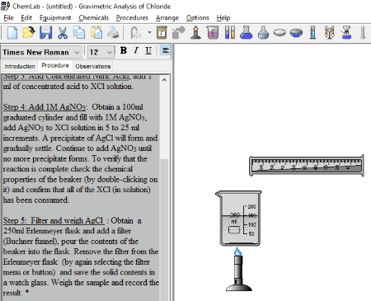
Task: Toggle bold formatting
Action: (x=124, y=50)
